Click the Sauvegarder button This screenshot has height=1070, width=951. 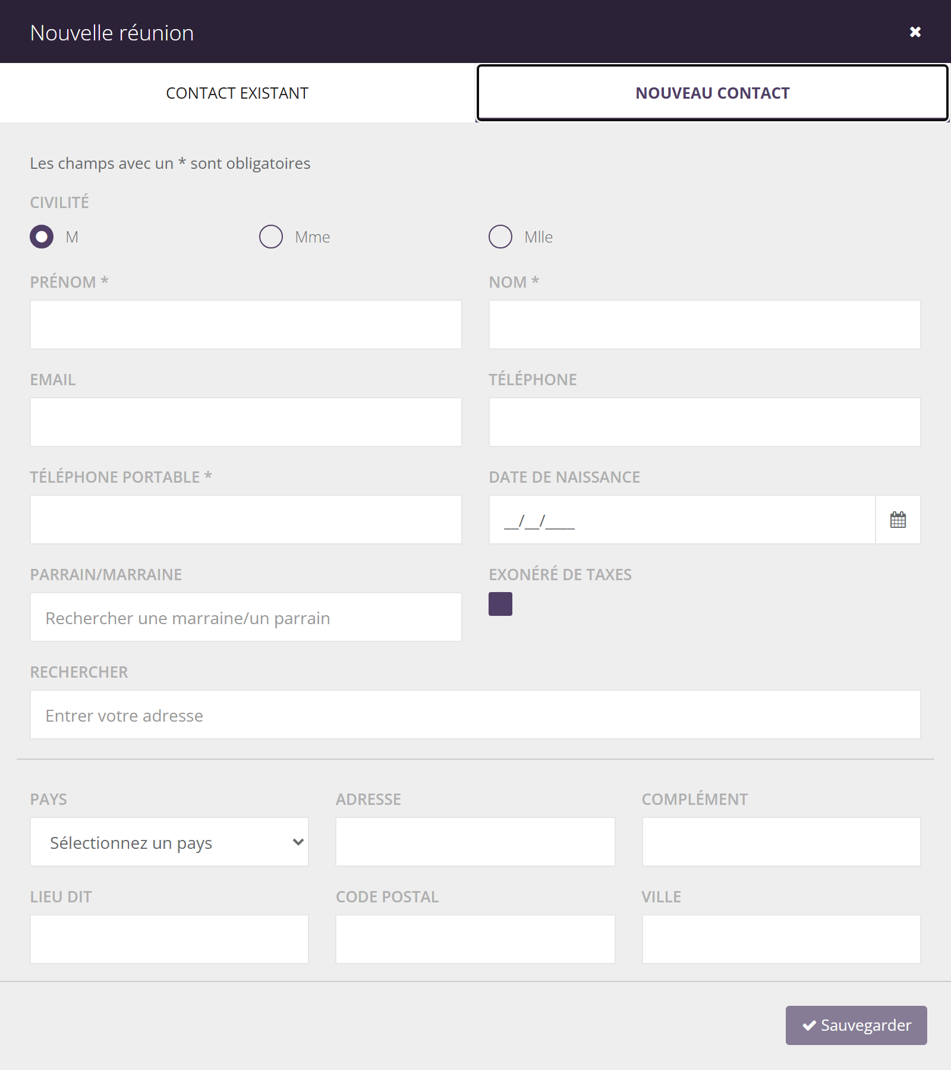point(856,1025)
